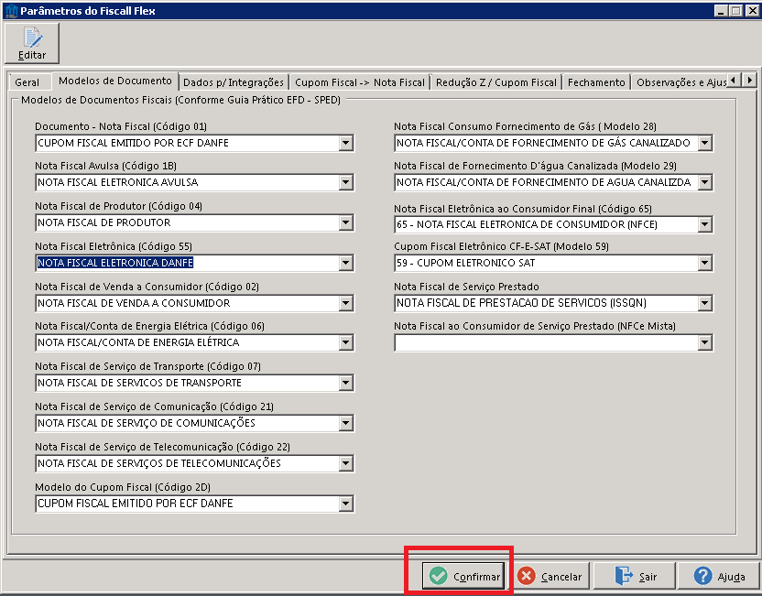
Task: Click the NOTA FISCAL DE PRODUTOR value
Action: point(104,222)
